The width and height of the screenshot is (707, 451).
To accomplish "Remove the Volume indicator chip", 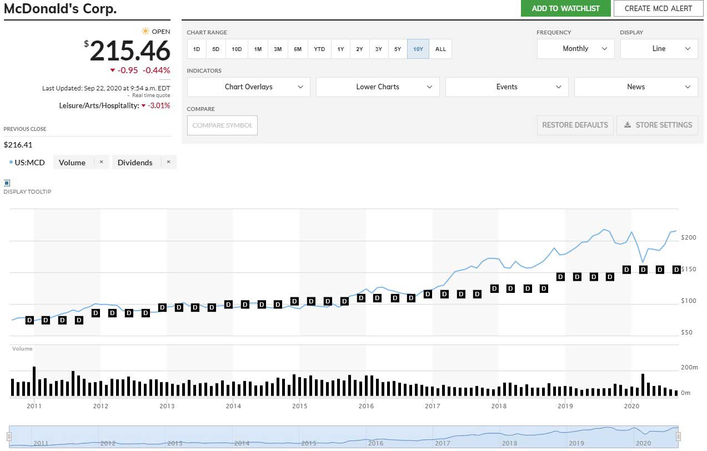I will click(101, 162).
